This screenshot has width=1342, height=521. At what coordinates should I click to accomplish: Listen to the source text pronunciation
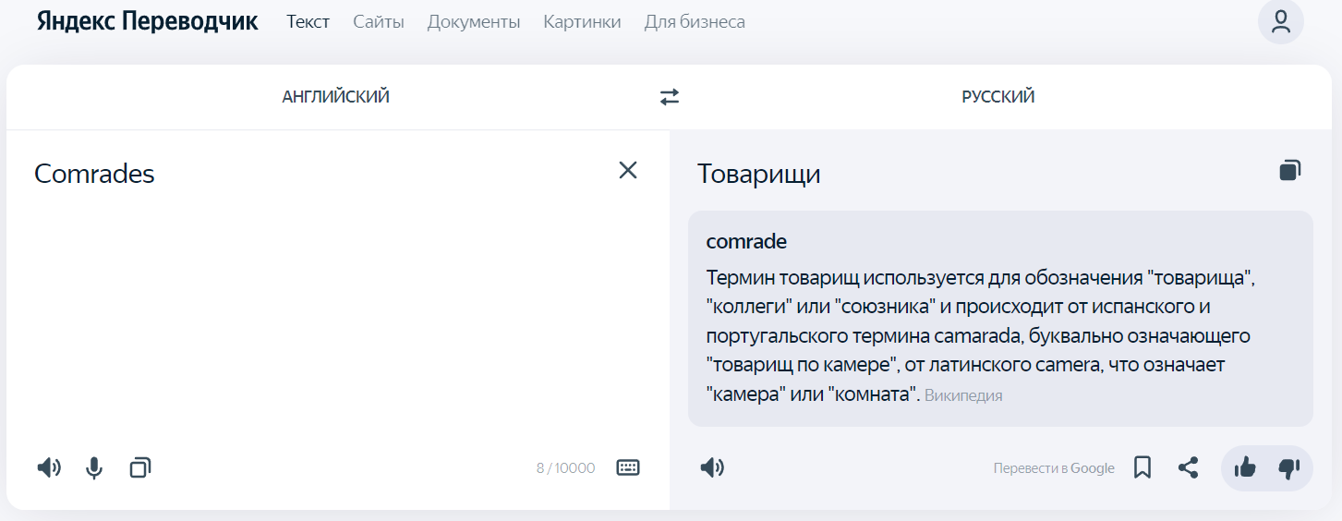[x=49, y=467]
